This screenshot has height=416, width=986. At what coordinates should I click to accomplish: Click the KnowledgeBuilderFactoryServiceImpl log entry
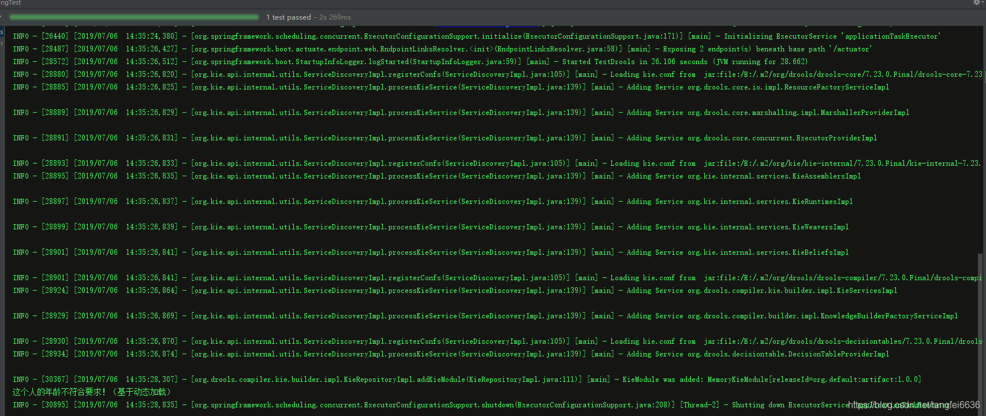485,316
